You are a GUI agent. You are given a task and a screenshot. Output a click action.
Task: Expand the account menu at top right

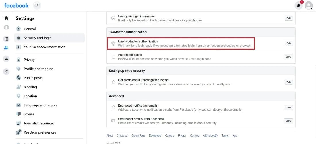309,5
